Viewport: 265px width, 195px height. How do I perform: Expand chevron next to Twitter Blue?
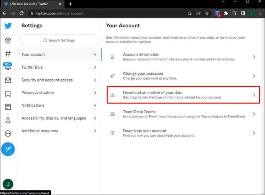[95, 67]
